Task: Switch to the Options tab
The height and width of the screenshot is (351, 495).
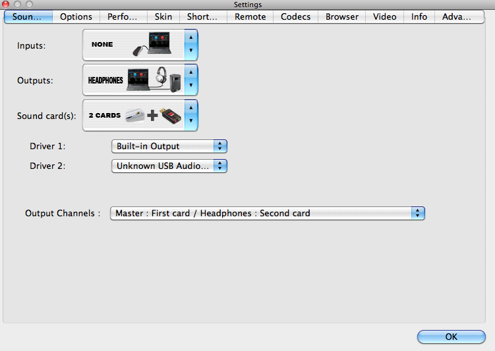Action: [76, 16]
